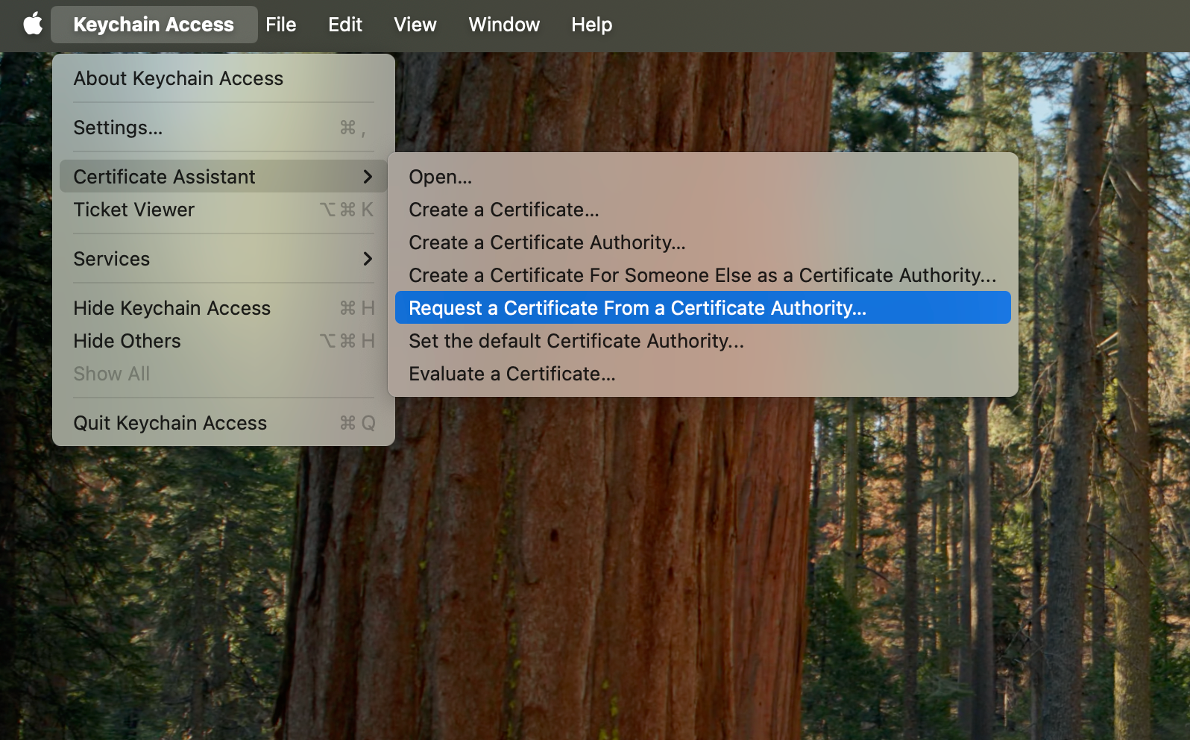Open the Window menu

(504, 25)
